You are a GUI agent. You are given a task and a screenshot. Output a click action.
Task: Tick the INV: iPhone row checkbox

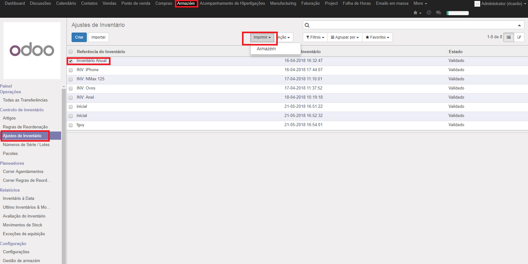[x=71, y=70]
